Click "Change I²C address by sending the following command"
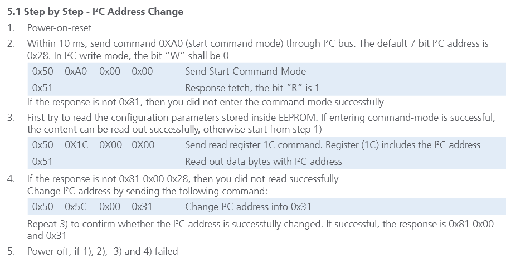Image resolution: width=506 pixels, height=263 pixels. coord(148,191)
